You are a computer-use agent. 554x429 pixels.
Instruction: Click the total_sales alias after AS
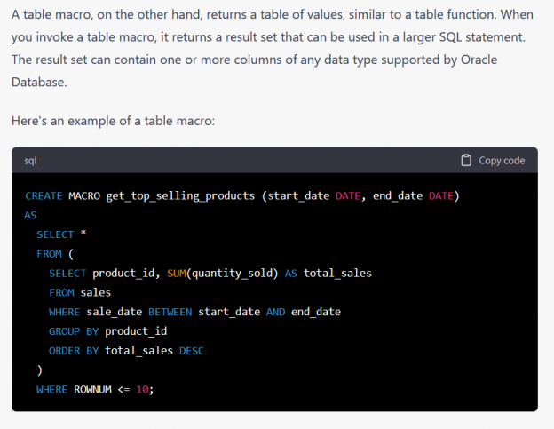click(337, 273)
